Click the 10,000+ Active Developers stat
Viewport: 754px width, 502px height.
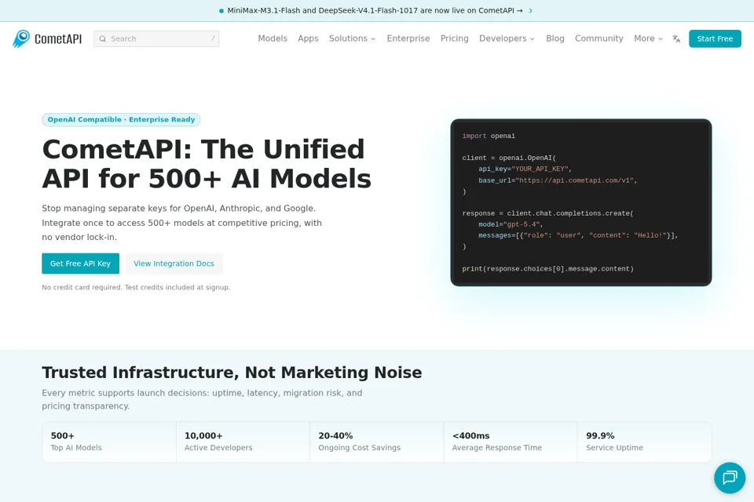coord(243,442)
